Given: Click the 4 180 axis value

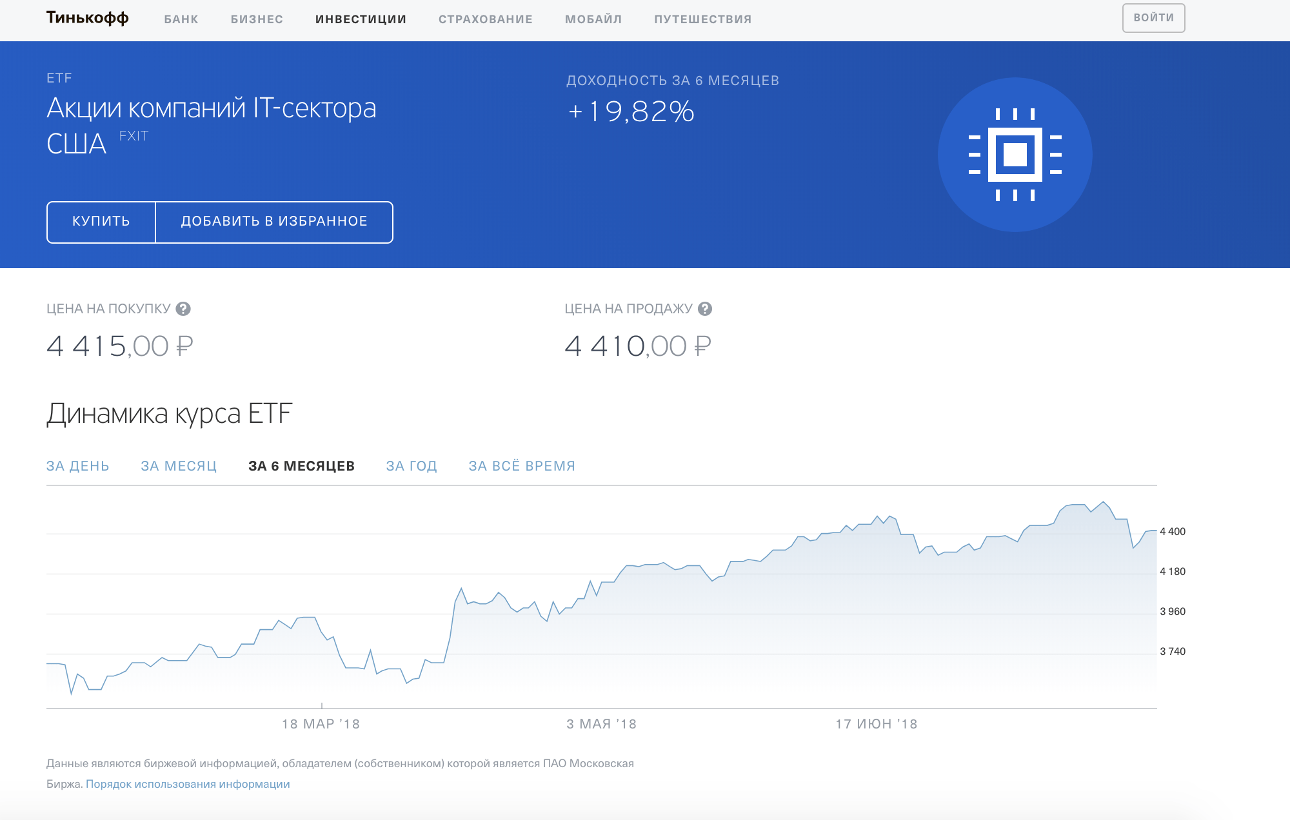Looking at the screenshot, I should 1173,572.
